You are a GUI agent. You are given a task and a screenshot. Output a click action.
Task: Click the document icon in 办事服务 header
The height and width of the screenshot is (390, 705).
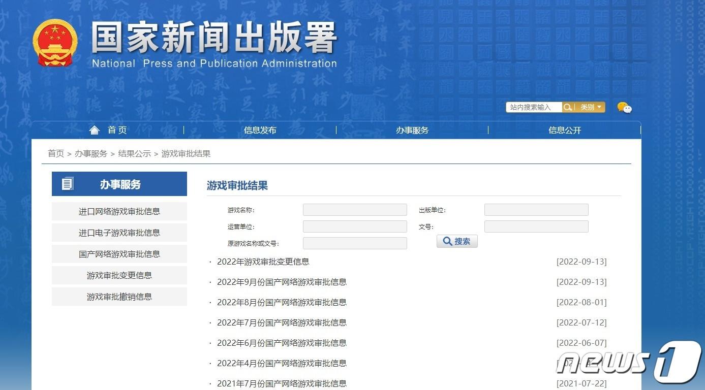68,184
